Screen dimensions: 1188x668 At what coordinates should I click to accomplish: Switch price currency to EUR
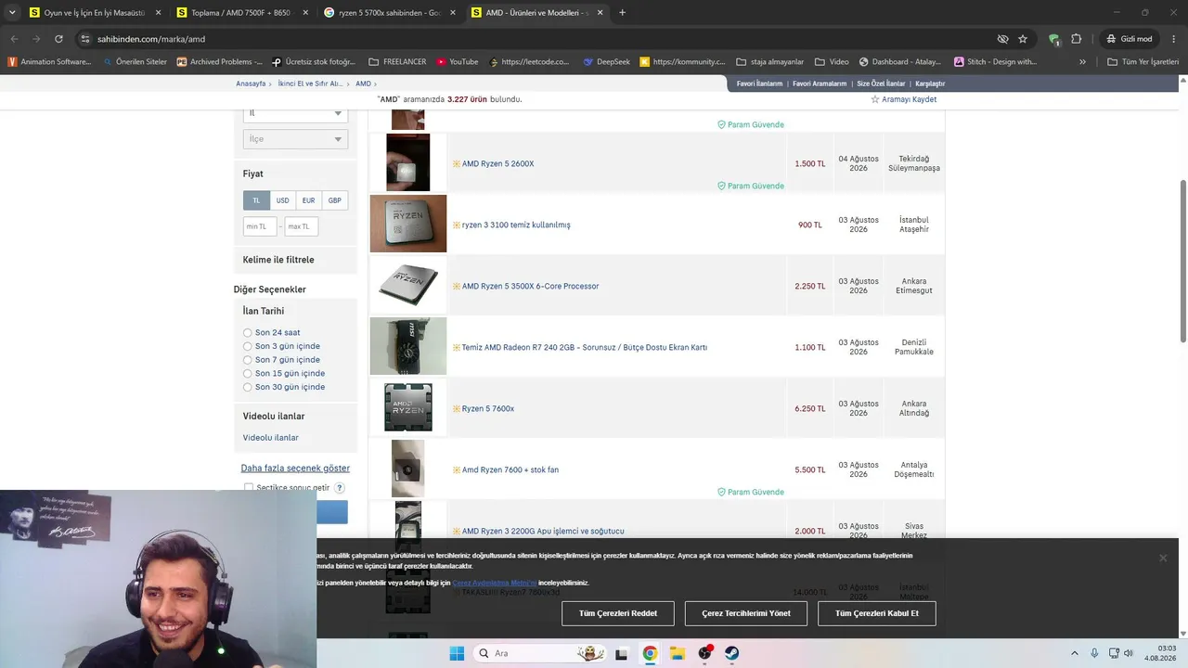click(308, 200)
